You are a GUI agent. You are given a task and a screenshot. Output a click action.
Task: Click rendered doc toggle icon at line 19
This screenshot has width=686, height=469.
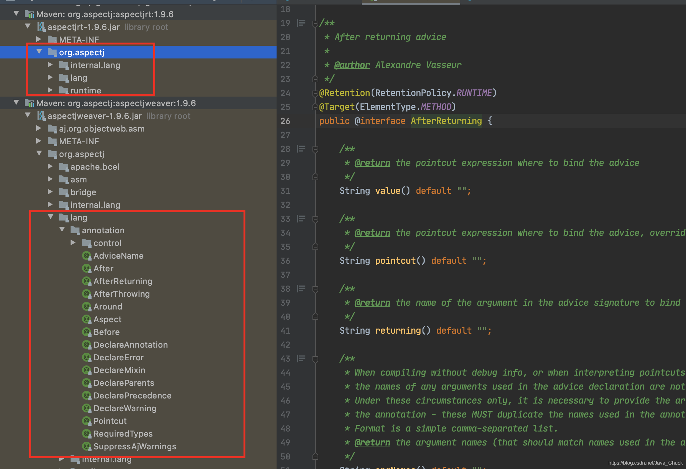click(x=301, y=23)
